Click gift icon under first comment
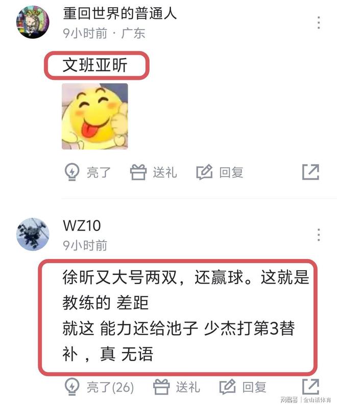This screenshot has width=337, height=406. tap(138, 172)
